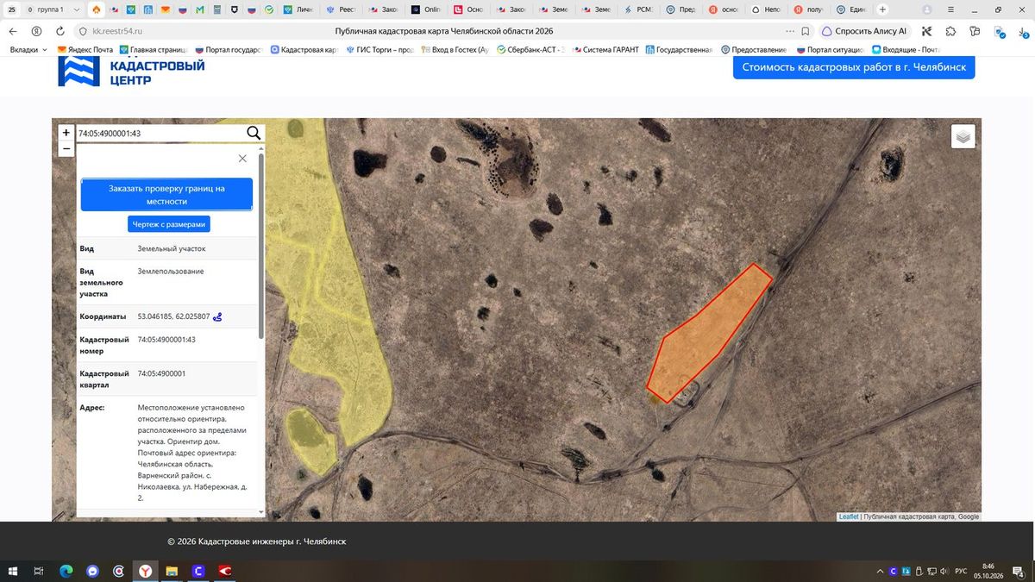Viewport: 1035px width, 582px height.
Task: Open the Leaflet attribution link
Action: [849, 516]
